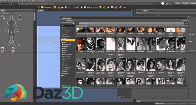Open the Create menu

16,1
